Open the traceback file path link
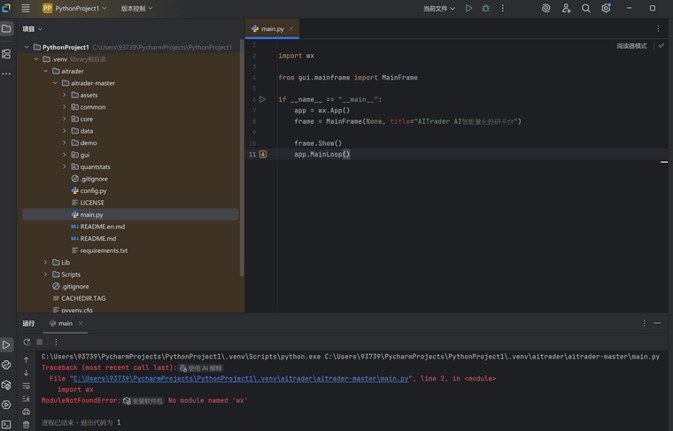 pos(240,379)
